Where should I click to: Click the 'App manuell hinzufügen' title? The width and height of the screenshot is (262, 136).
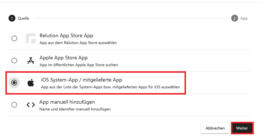[x=67, y=102]
